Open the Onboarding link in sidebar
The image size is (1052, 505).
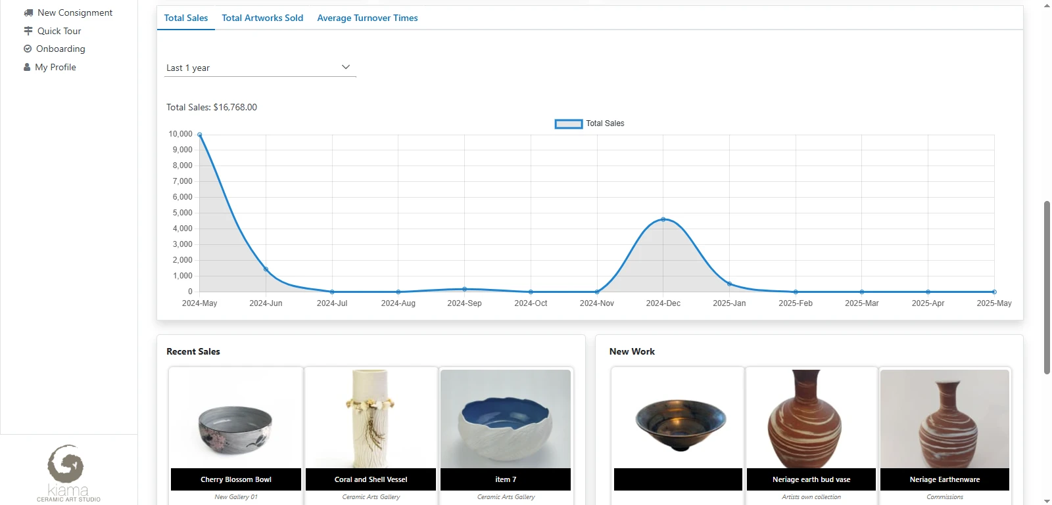[60, 49]
